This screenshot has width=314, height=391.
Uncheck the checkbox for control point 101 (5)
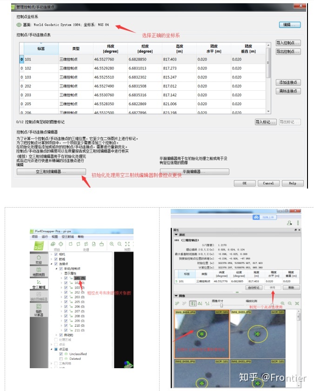point(66,278)
